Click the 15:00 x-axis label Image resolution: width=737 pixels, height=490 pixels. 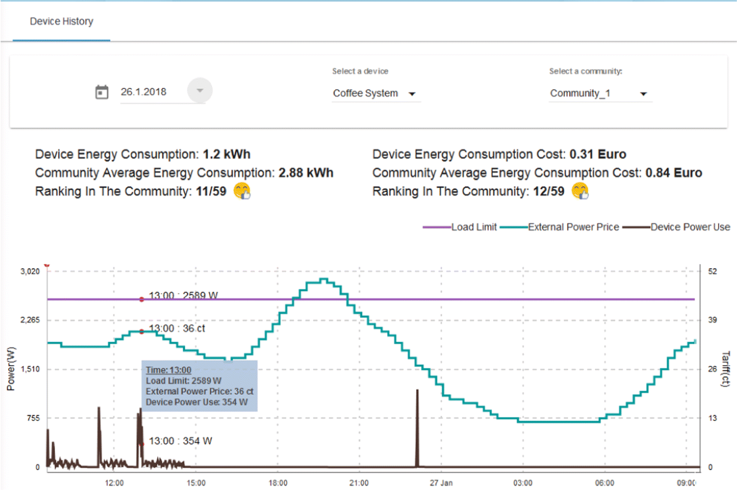tap(196, 483)
